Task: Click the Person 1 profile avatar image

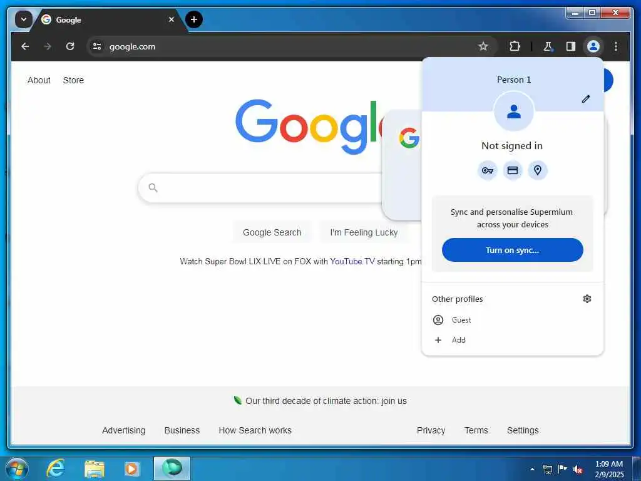Action: click(514, 111)
